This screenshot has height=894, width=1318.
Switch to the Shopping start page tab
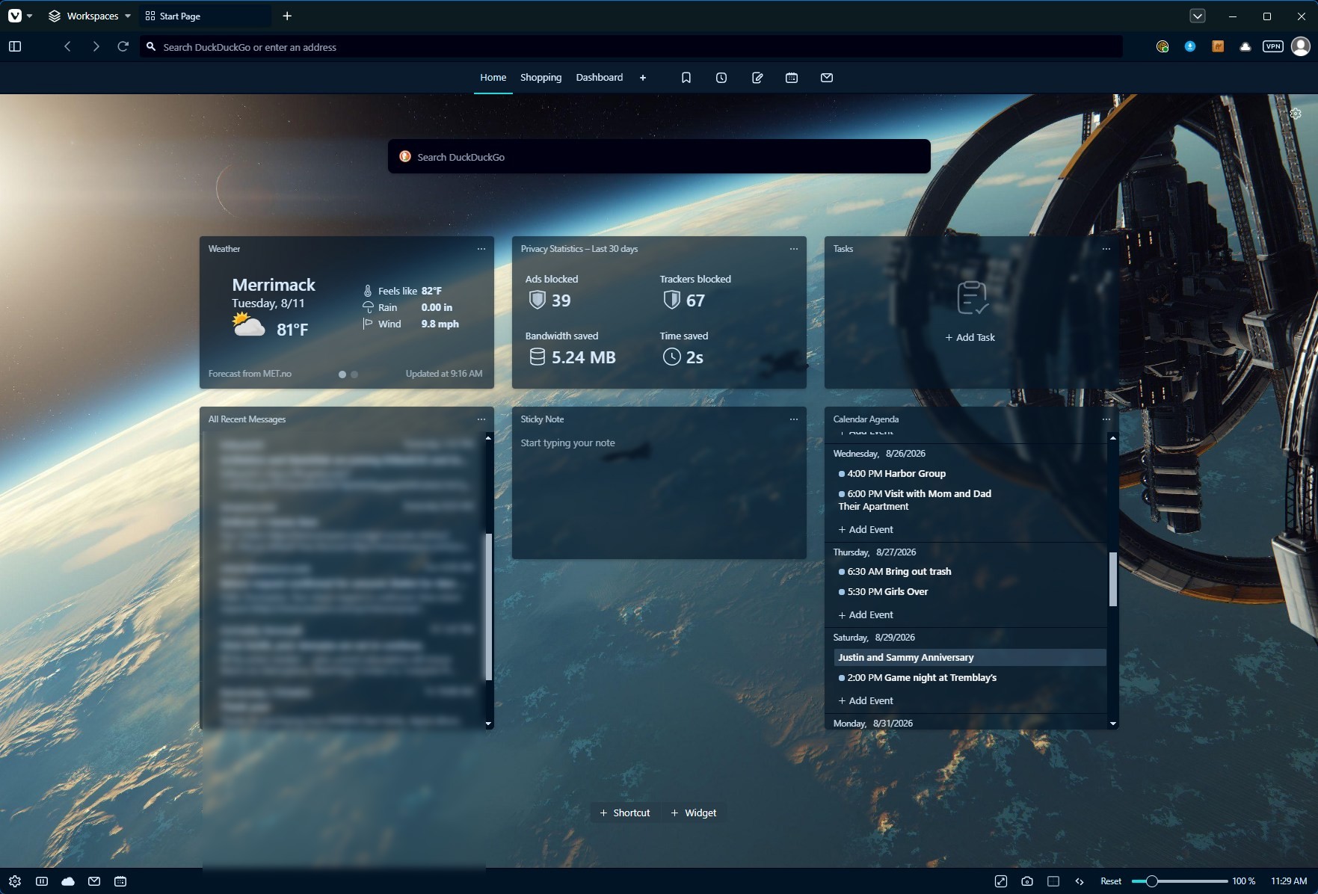pos(541,78)
